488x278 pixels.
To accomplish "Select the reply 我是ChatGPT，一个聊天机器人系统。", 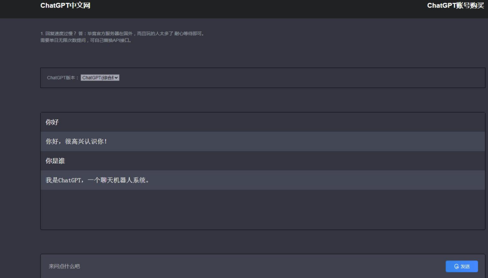I will click(x=97, y=180).
